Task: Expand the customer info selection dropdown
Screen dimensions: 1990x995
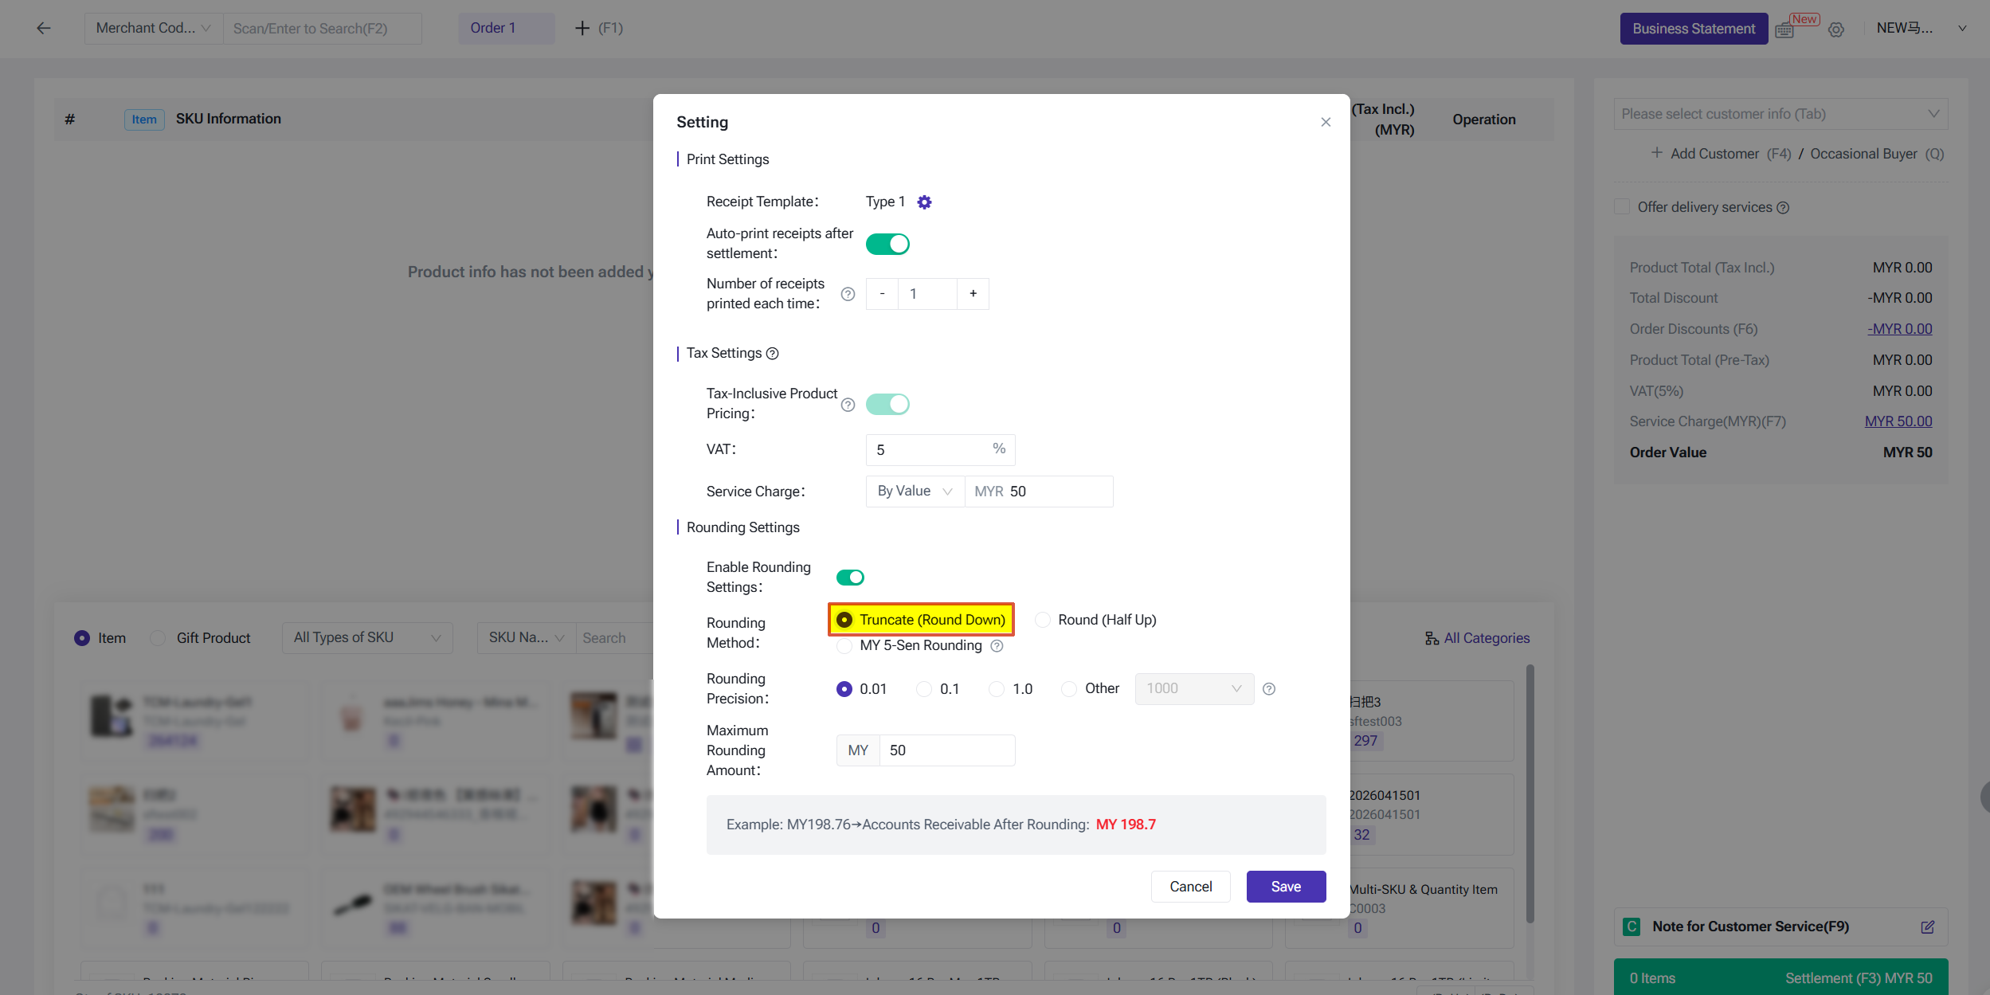Action: pos(1780,114)
